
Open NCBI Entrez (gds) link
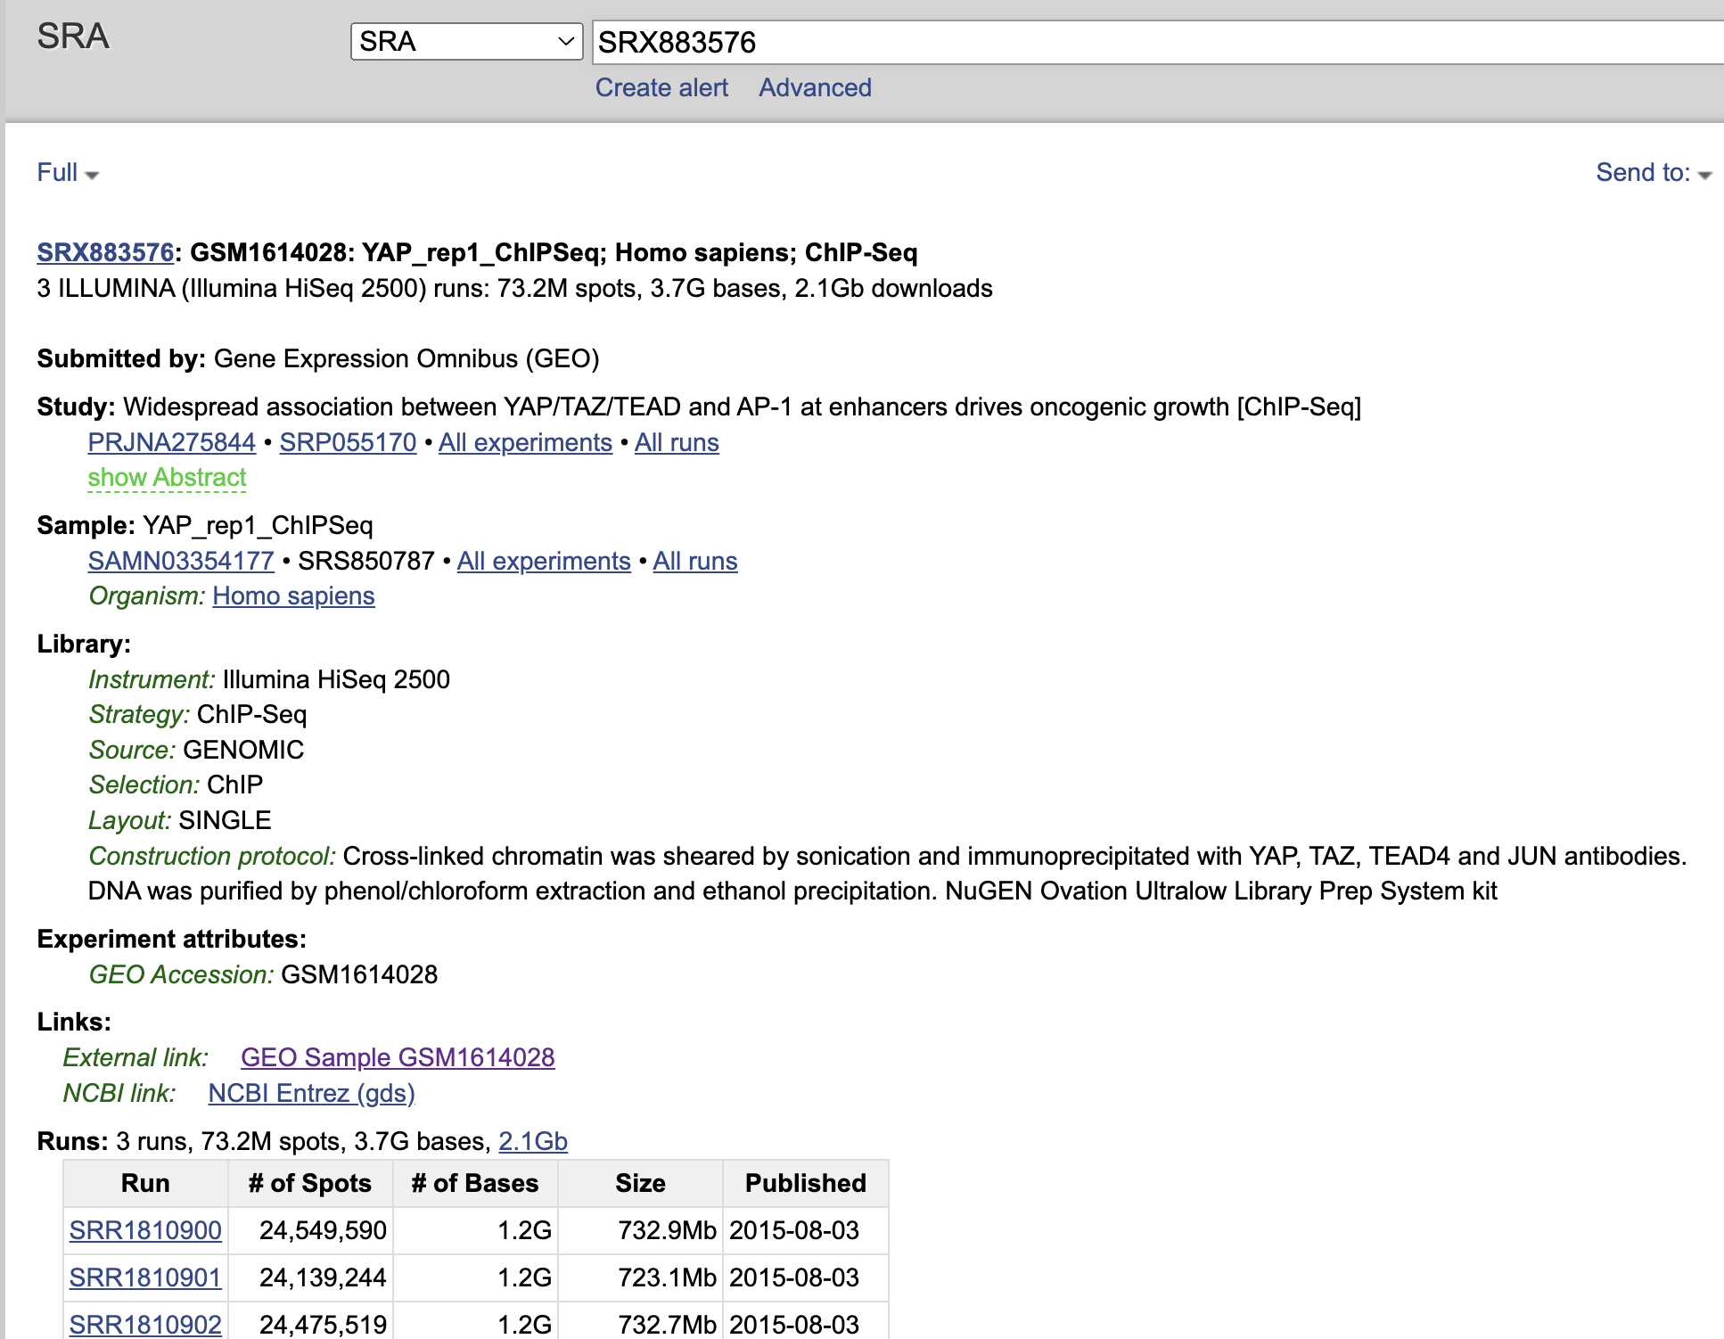[311, 1093]
